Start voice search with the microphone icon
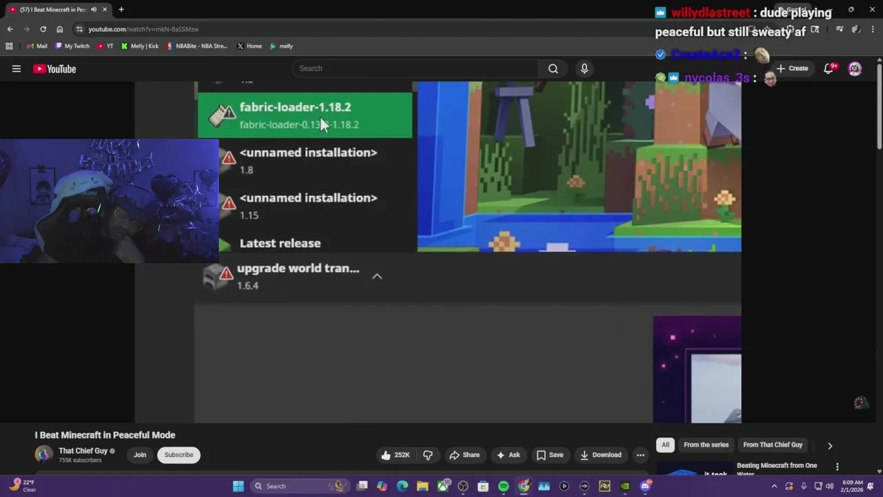Viewport: 883px width, 497px height. (584, 68)
